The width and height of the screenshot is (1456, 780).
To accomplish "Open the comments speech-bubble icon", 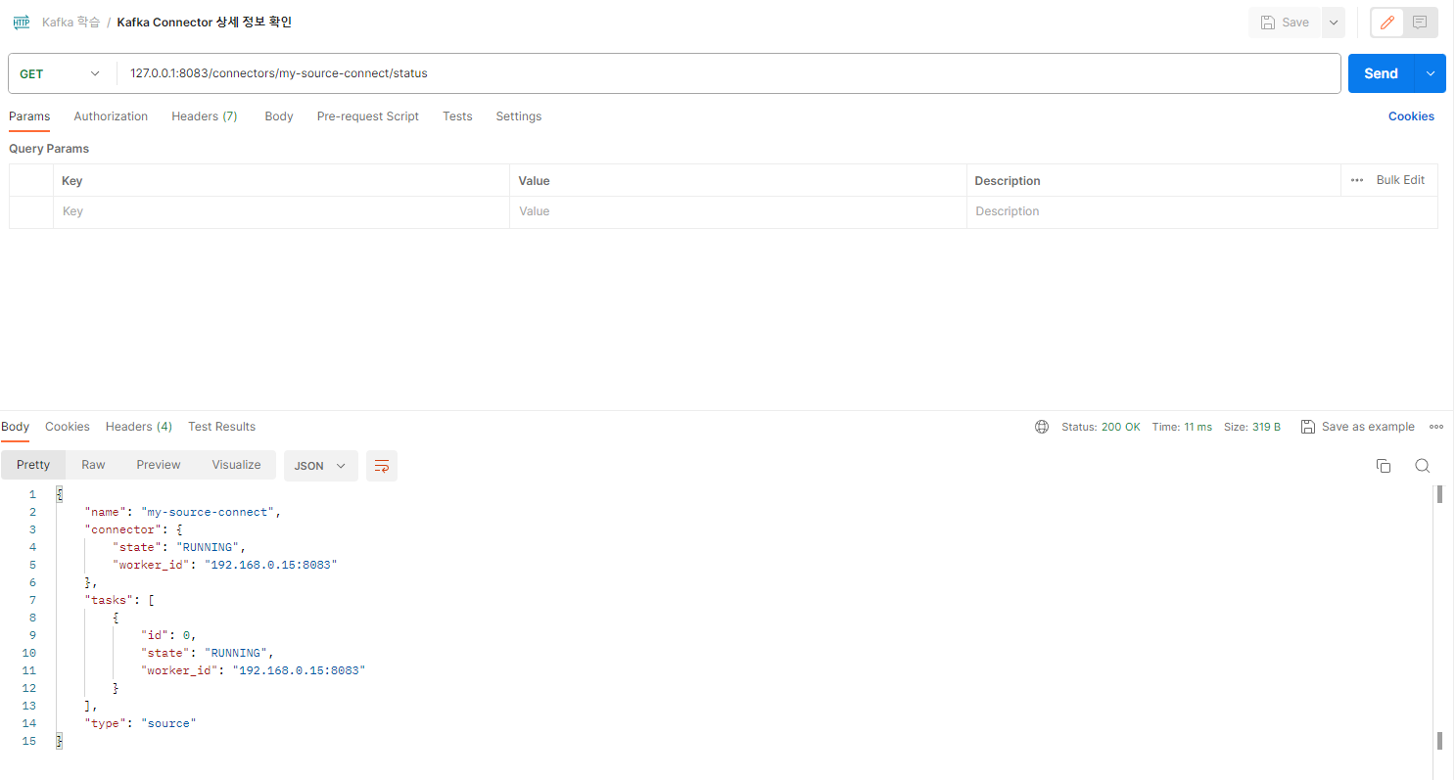I will [x=1420, y=23].
